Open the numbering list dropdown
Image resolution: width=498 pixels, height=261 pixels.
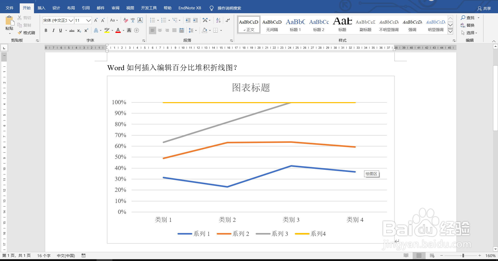coord(169,20)
